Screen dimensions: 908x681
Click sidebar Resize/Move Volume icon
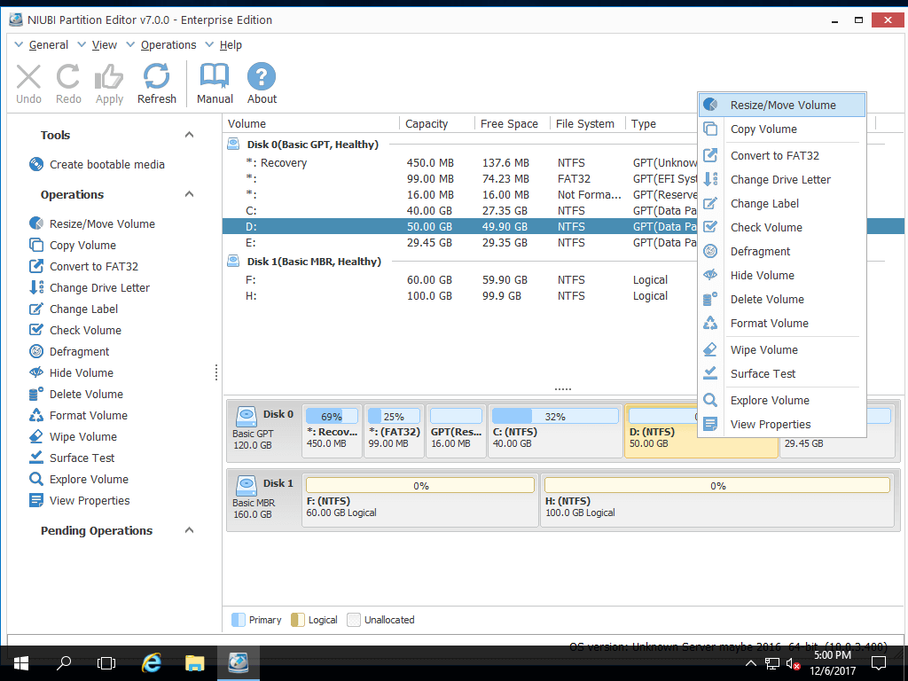point(35,223)
